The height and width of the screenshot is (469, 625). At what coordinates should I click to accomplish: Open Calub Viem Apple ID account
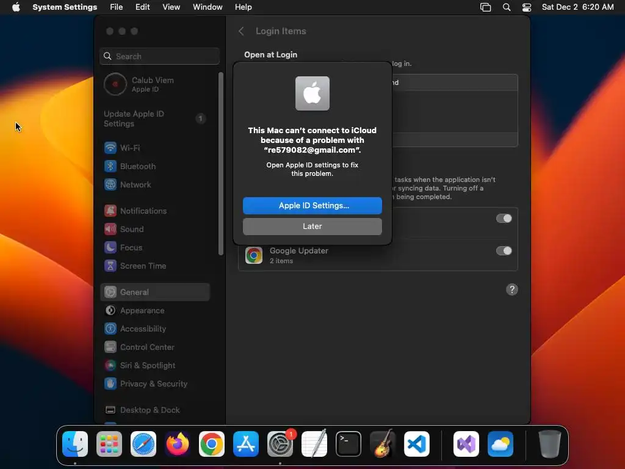[156, 84]
